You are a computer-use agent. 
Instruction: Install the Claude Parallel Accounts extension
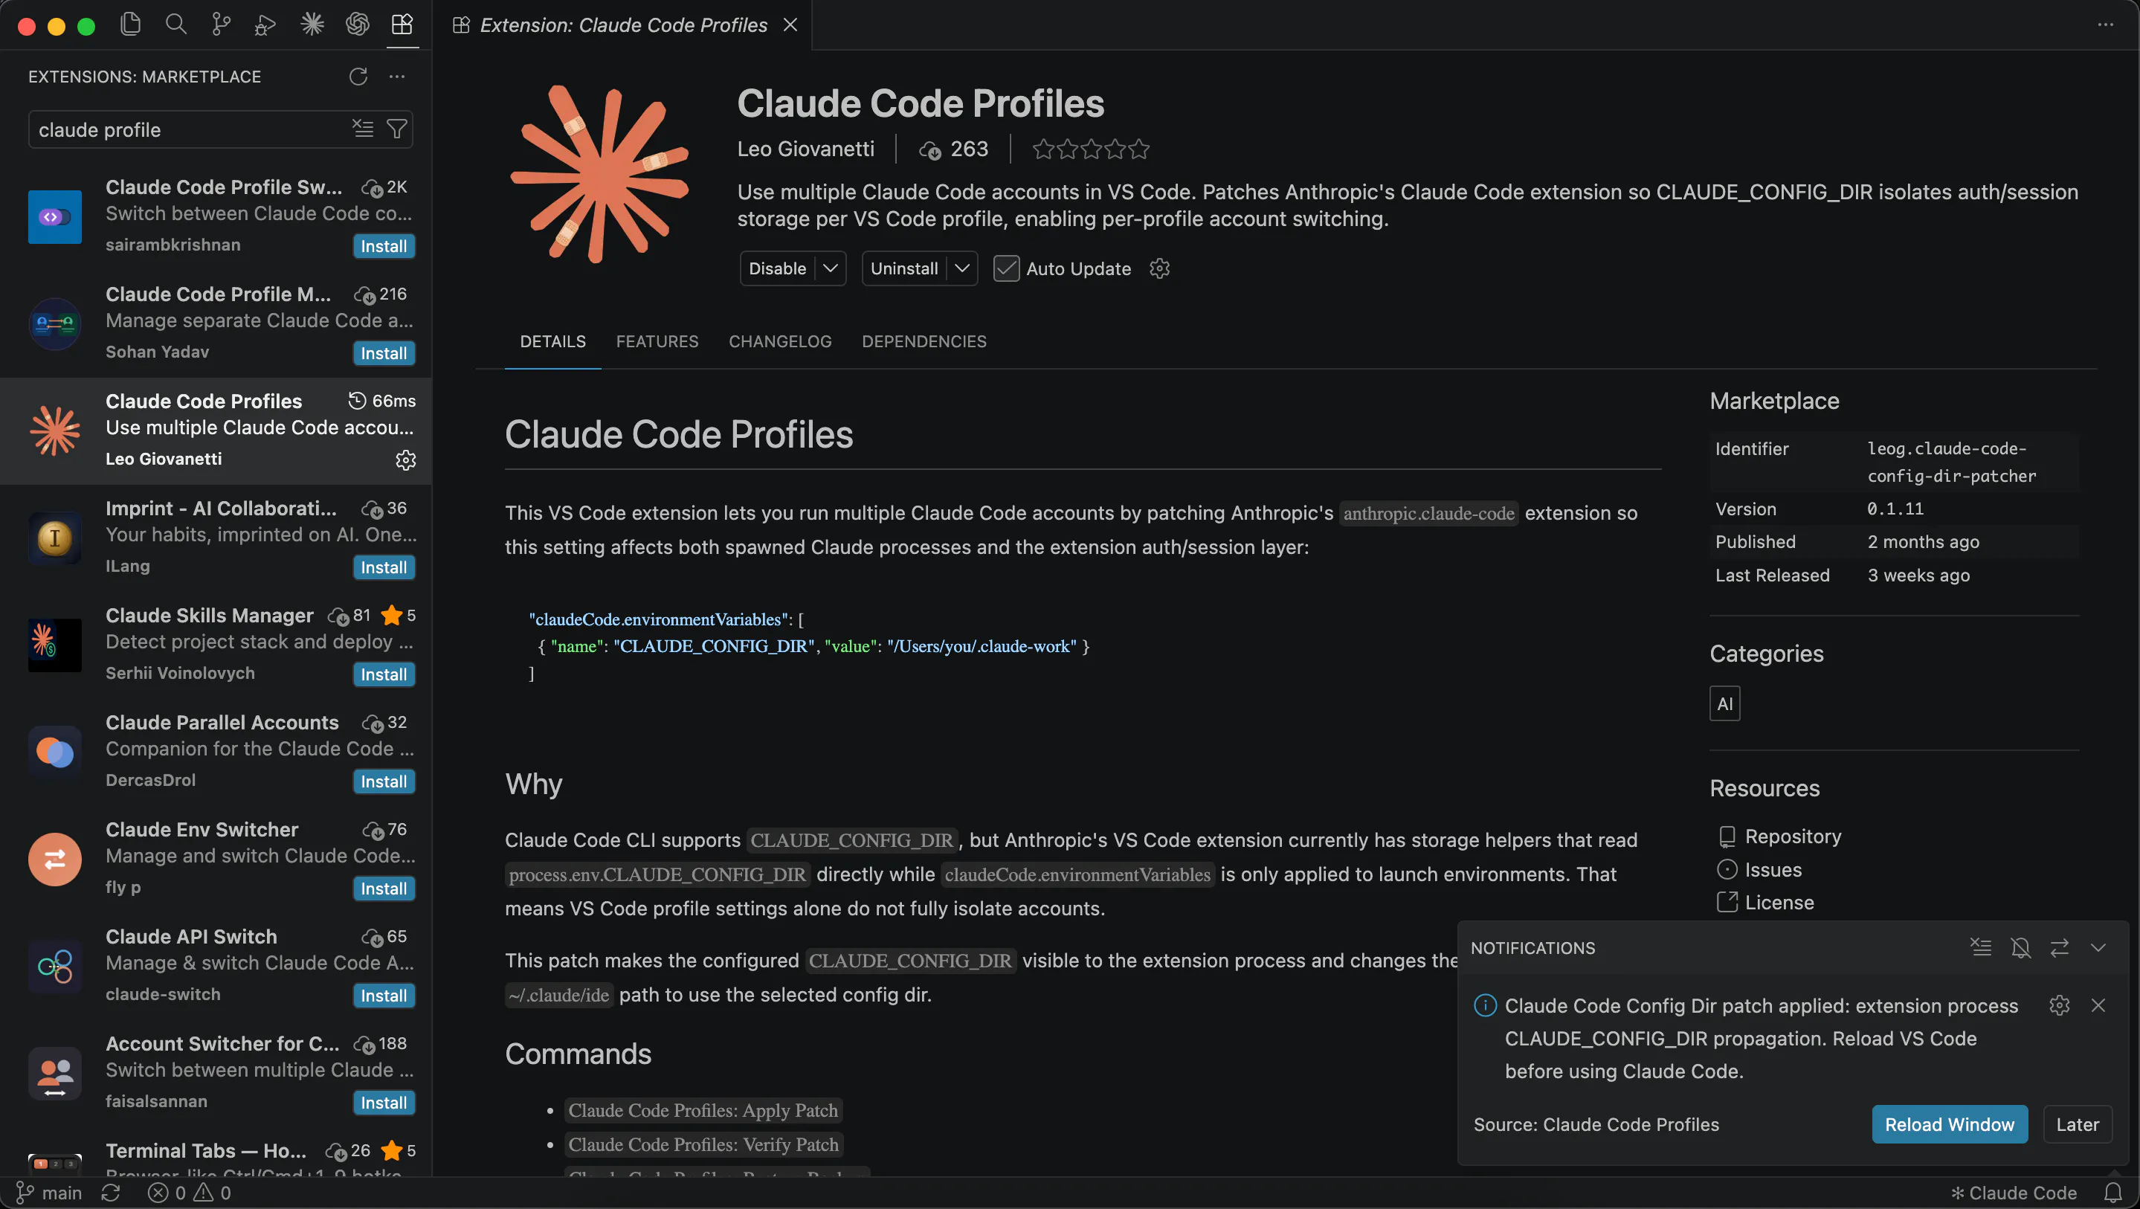pos(384,782)
